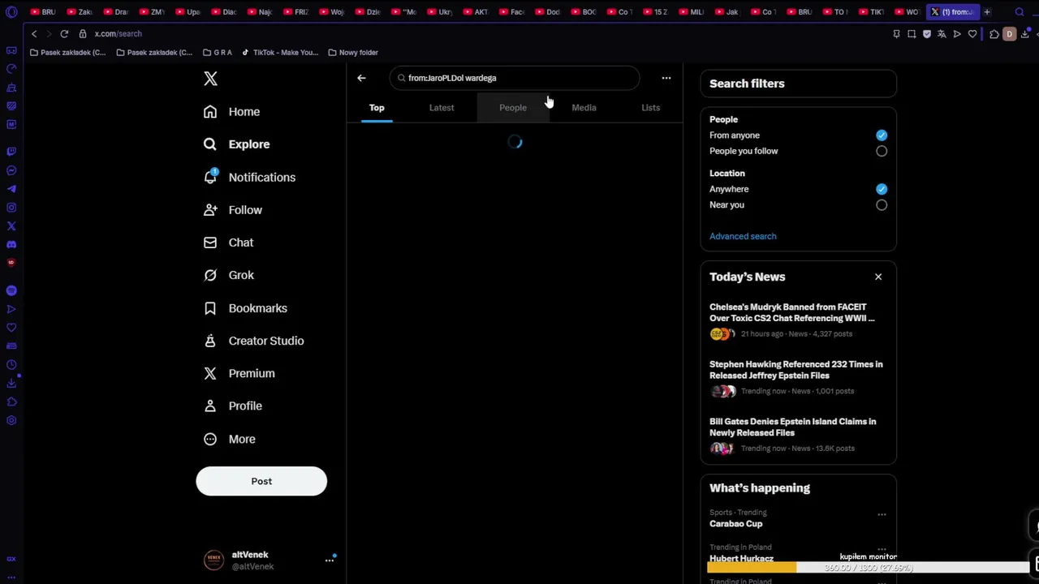The image size is (1039, 584).
Task: Open Home from the X navigation
Action: tap(232, 112)
